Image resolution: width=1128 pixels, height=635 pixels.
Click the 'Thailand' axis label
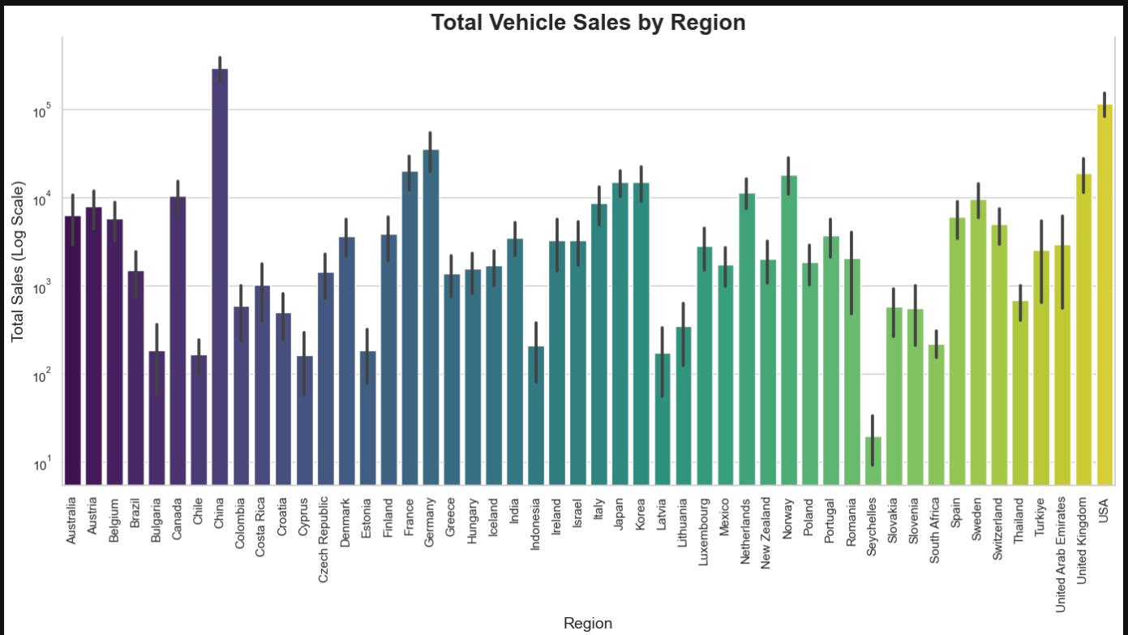coord(1020,520)
